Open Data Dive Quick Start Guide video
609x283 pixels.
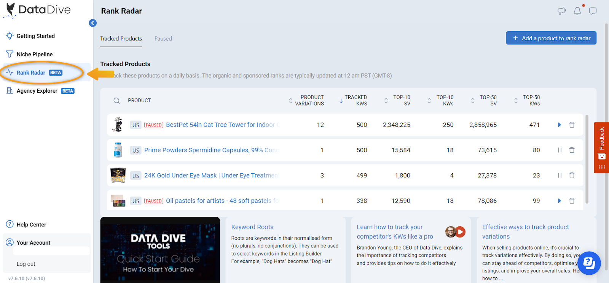(160, 250)
